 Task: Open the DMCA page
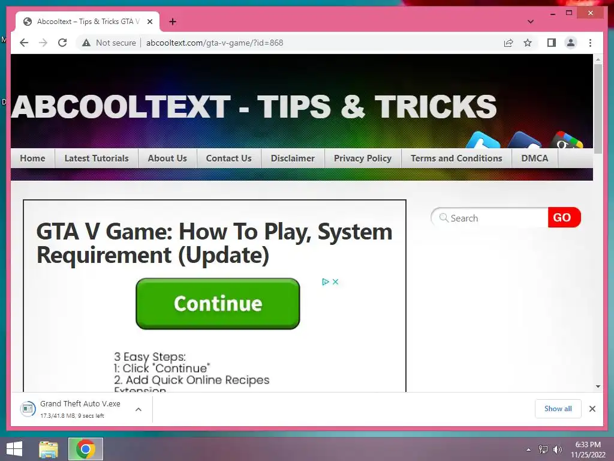point(534,158)
